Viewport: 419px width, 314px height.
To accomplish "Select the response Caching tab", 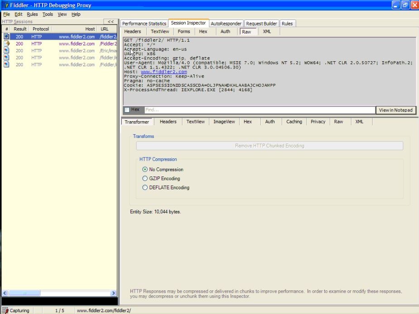I will click(x=294, y=122).
